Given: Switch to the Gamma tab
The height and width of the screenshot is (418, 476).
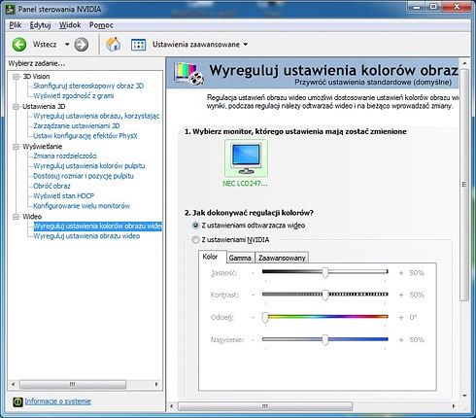Looking at the screenshot, I should tap(240, 258).
